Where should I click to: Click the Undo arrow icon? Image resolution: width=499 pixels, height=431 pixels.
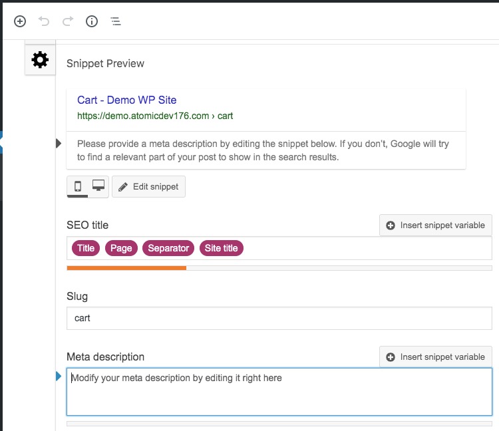click(x=44, y=21)
